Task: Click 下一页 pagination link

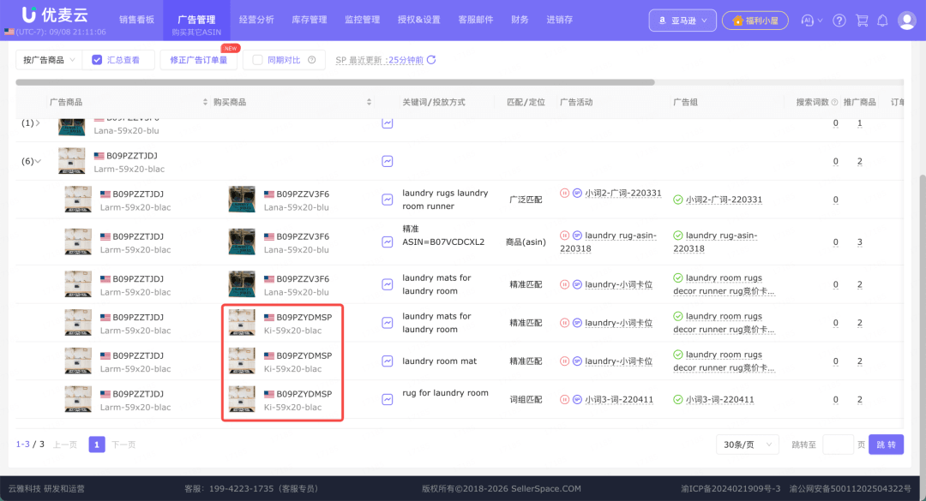Action: click(x=123, y=444)
